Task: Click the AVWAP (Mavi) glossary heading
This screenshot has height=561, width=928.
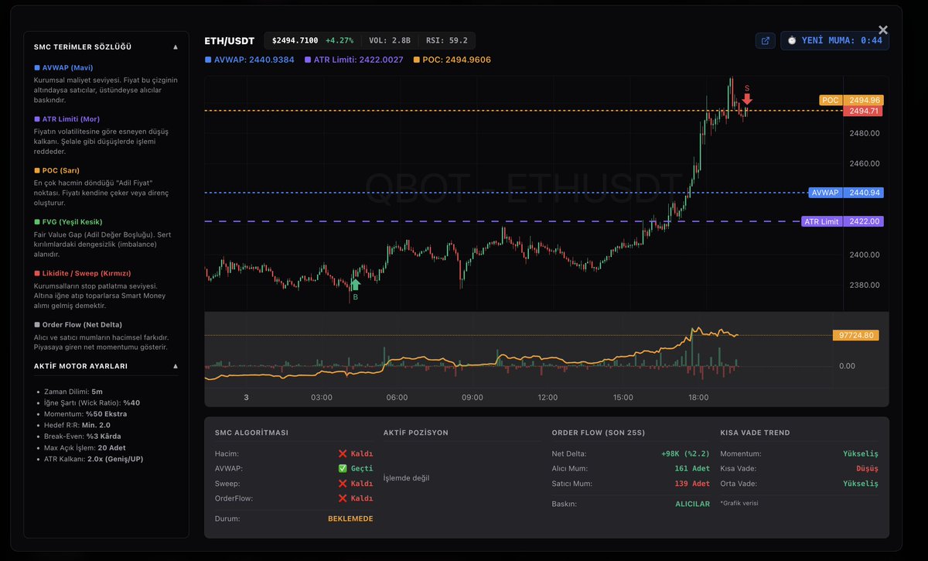Action: coord(67,67)
